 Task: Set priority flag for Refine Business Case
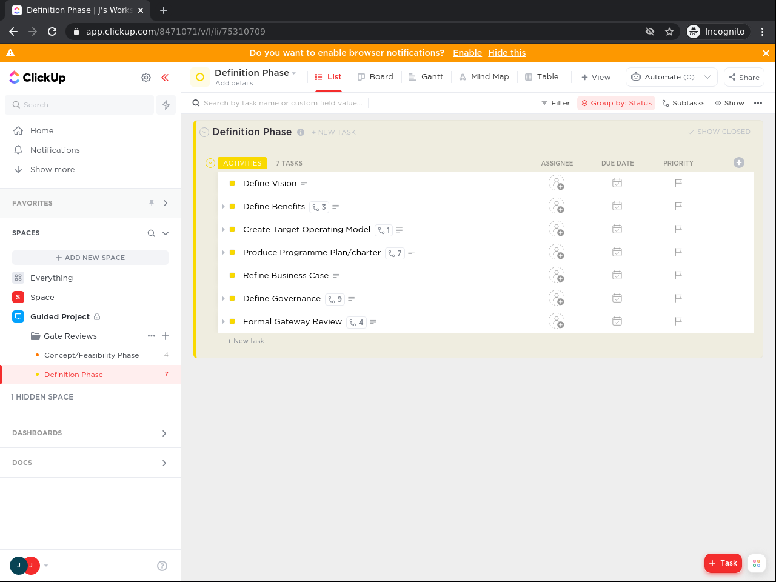[678, 275]
